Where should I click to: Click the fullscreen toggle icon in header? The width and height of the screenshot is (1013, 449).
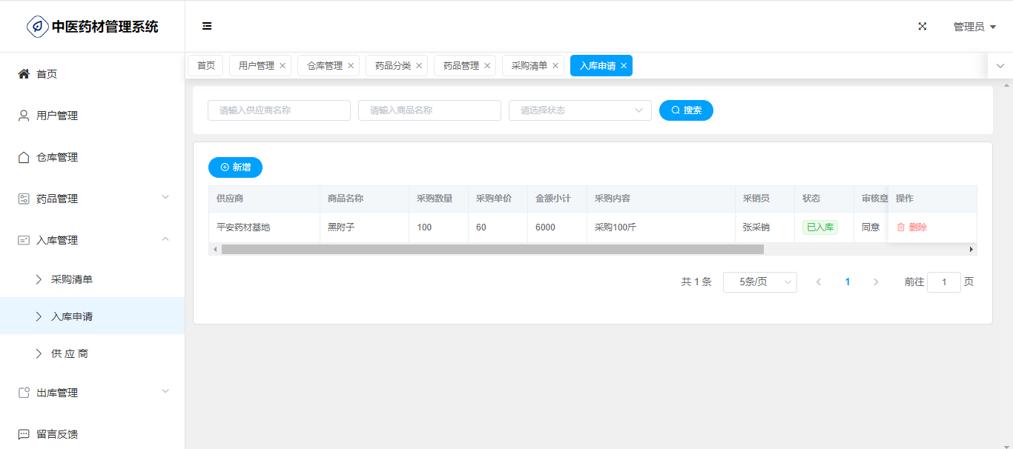[x=923, y=27]
